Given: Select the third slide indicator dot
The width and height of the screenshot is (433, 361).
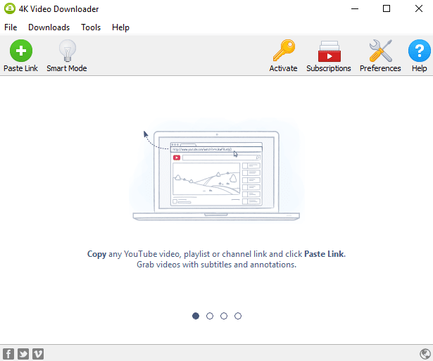Looking at the screenshot, I should pyautogui.click(x=224, y=316).
